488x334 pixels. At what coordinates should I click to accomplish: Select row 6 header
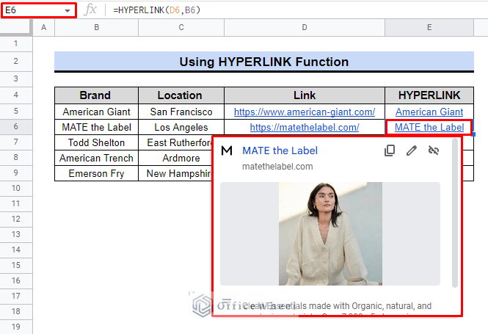click(16, 127)
